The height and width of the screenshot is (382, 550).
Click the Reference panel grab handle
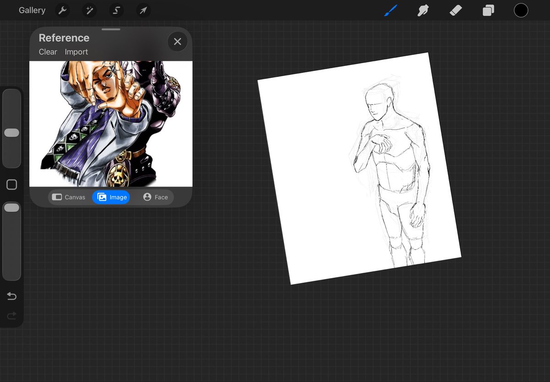111,29
